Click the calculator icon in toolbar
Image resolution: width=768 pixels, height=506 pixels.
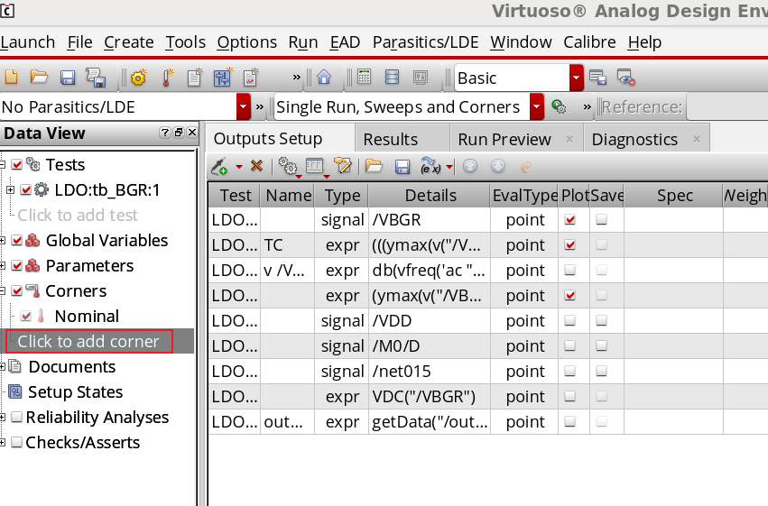tap(364, 78)
